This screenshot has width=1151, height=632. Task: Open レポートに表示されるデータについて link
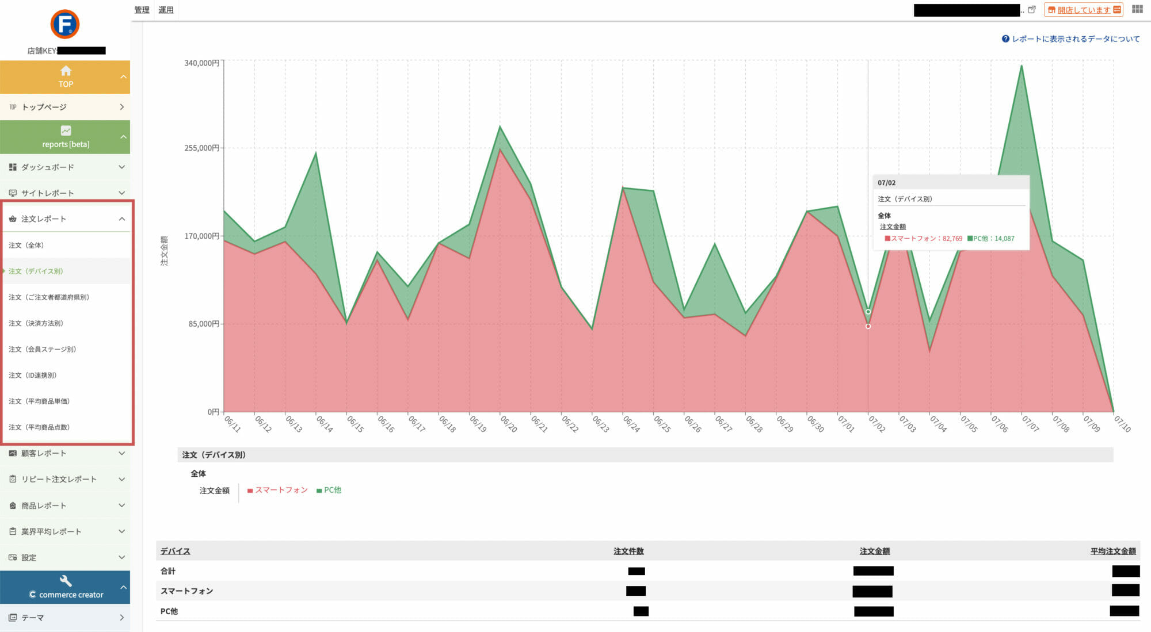point(1075,39)
